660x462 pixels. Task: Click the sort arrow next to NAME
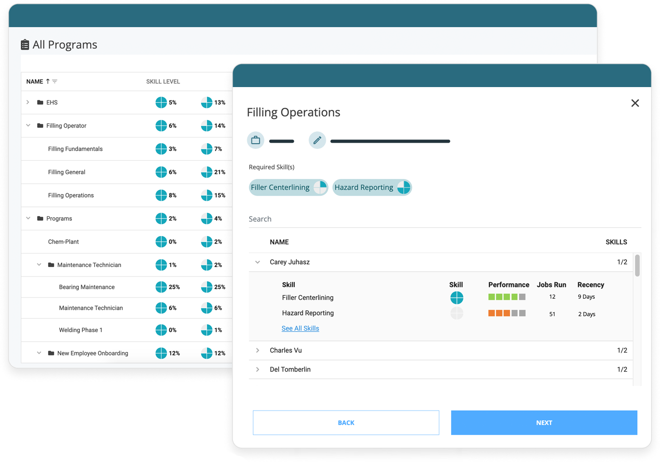pos(48,81)
